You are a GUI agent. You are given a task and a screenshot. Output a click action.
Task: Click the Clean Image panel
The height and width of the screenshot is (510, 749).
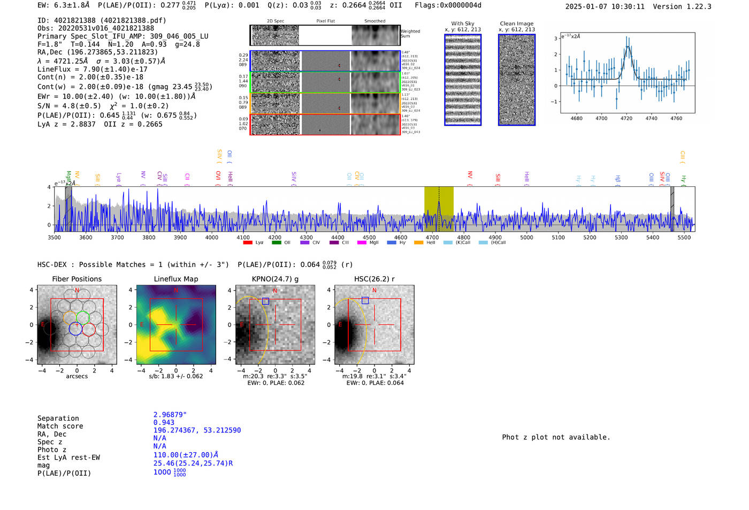click(x=517, y=80)
